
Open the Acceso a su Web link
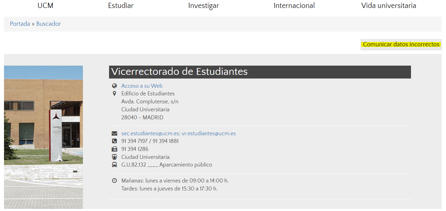pyautogui.click(x=142, y=86)
